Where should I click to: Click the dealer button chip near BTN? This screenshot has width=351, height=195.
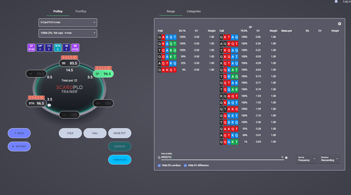coord(49,105)
